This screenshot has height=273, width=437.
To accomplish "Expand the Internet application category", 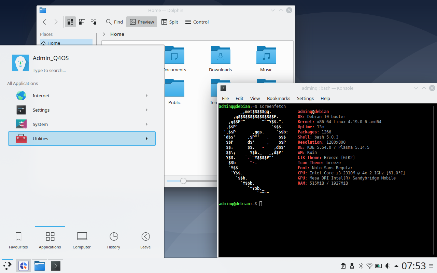I will [x=82, y=96].
